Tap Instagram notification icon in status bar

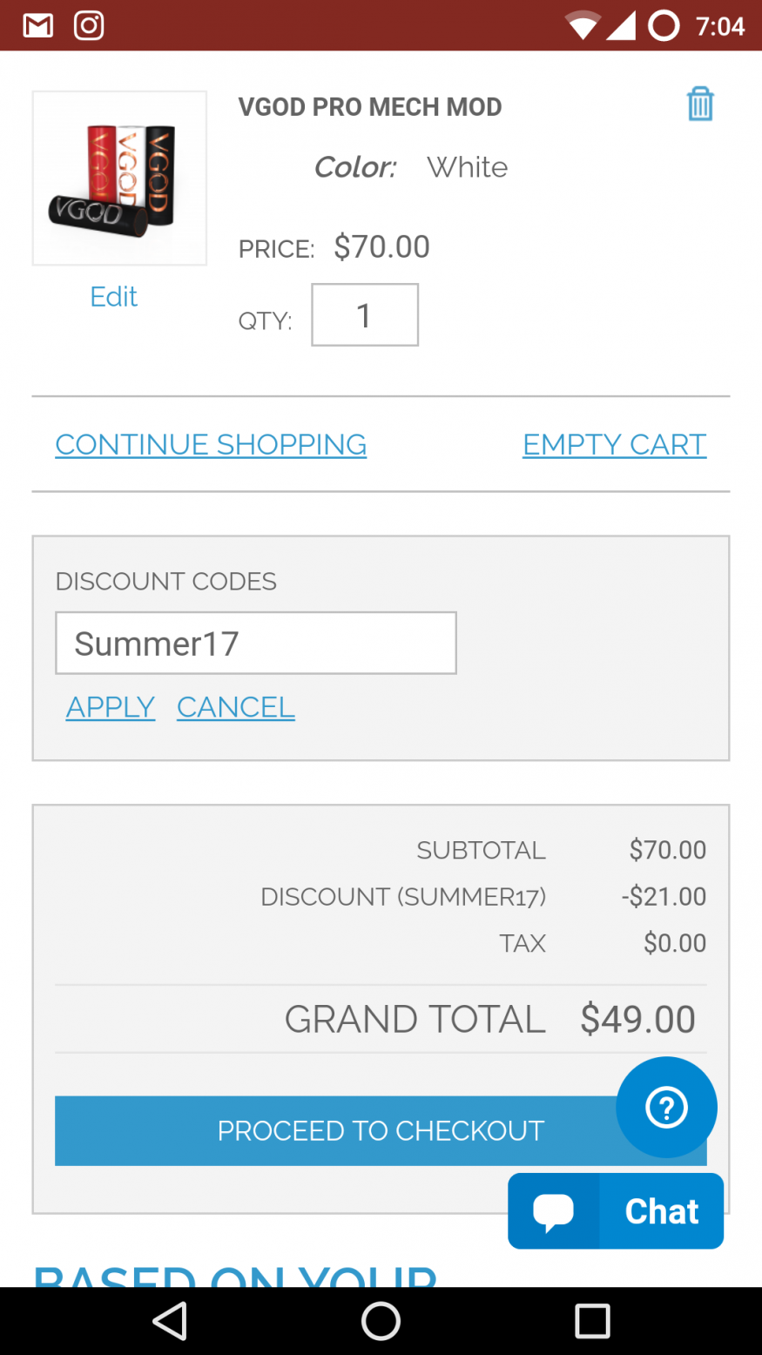coord(89,26)
